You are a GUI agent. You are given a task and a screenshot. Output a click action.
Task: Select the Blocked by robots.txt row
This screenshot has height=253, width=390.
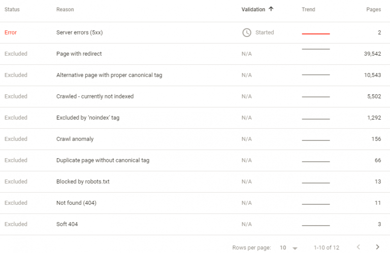[195, 182]
